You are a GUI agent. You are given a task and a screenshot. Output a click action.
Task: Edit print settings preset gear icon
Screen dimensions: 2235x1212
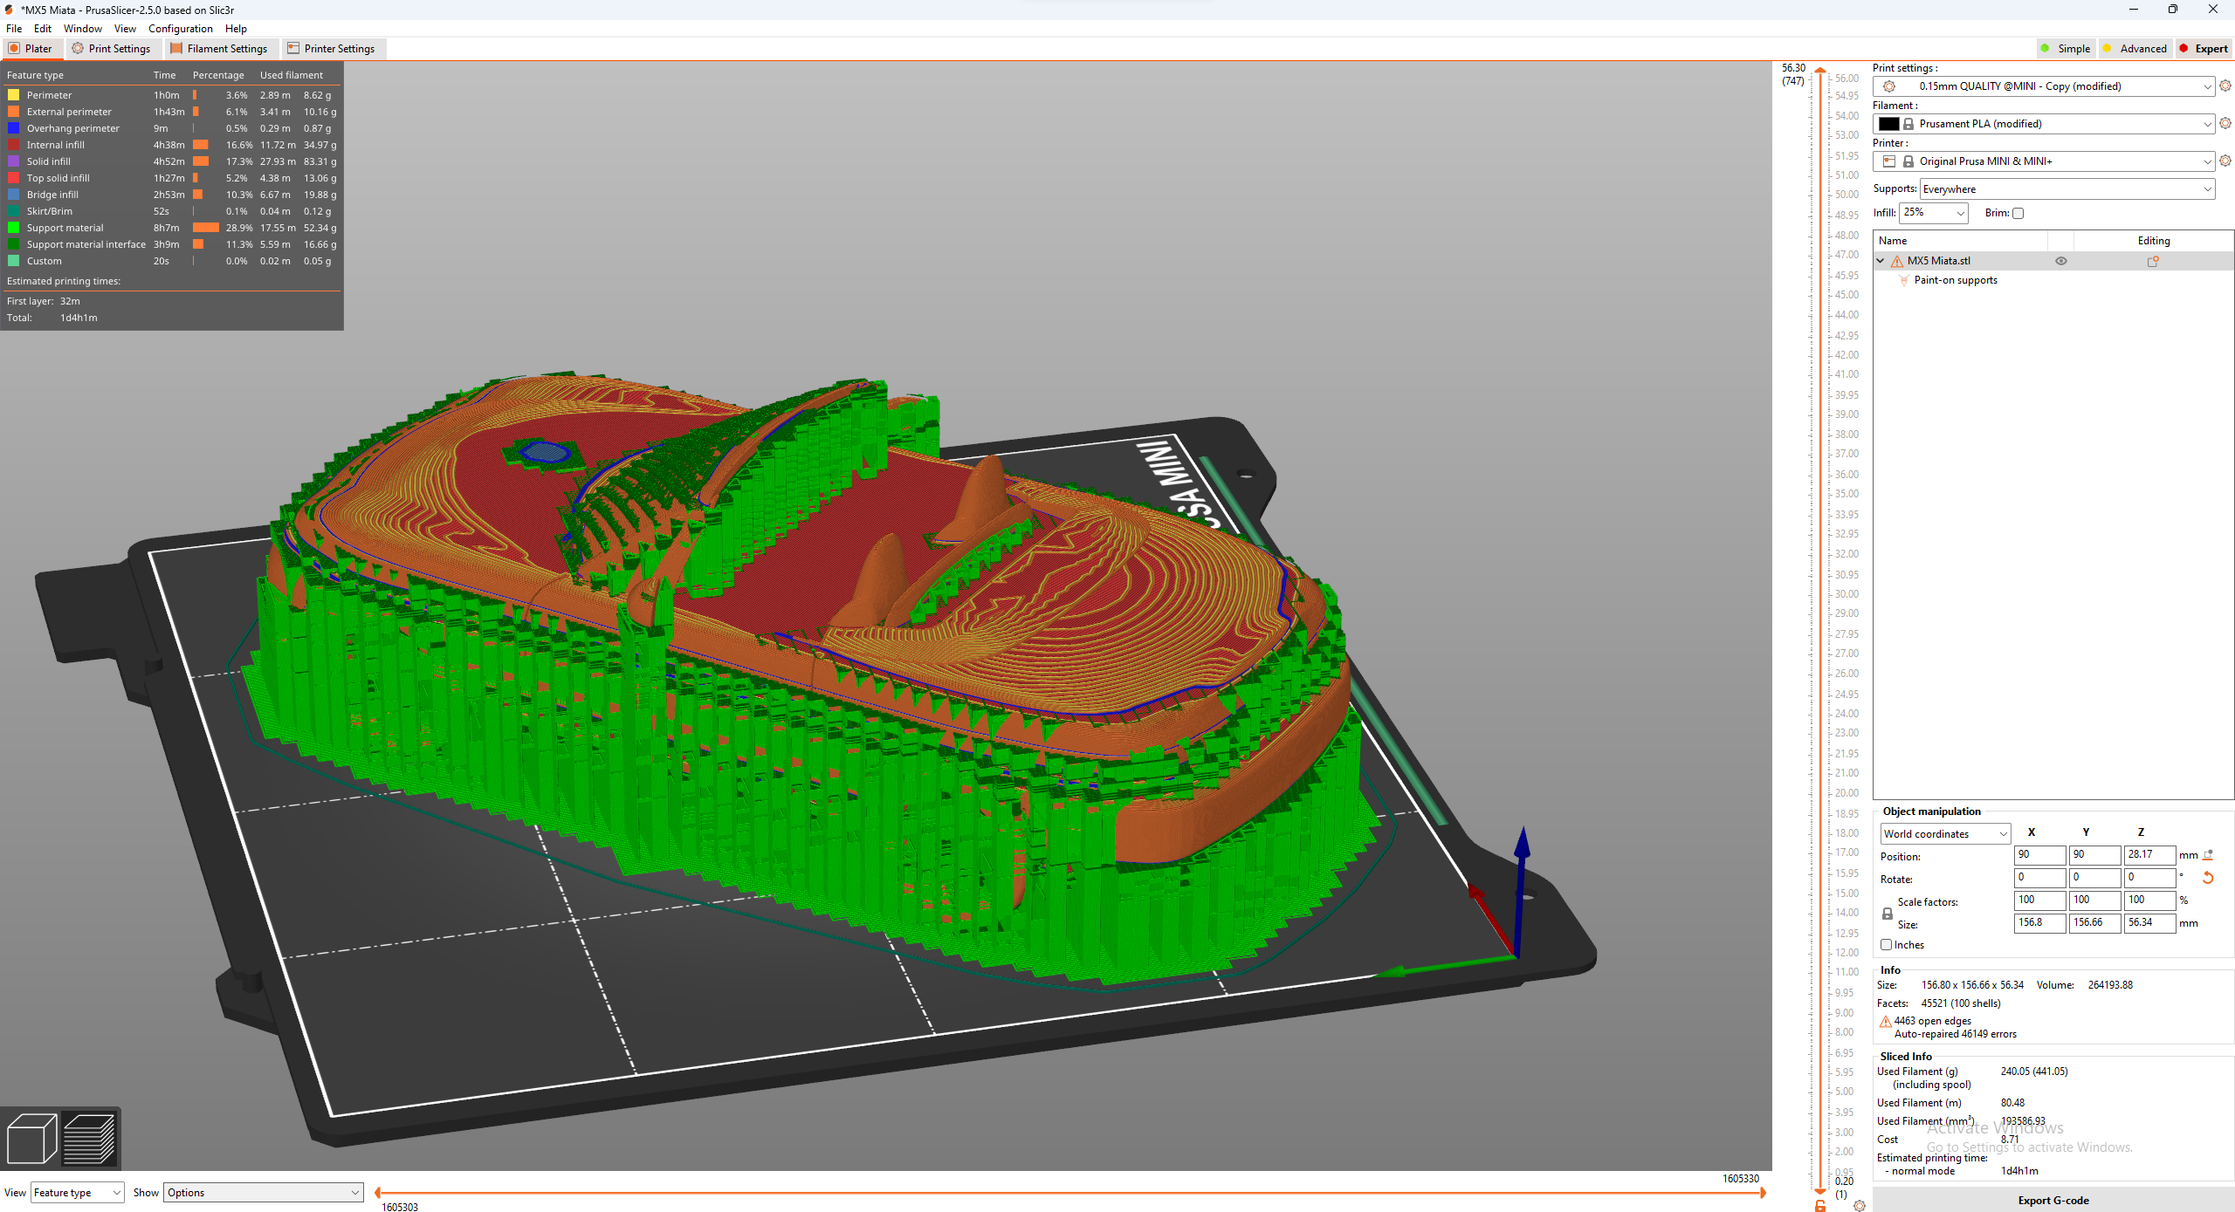tap(2225, 86)
